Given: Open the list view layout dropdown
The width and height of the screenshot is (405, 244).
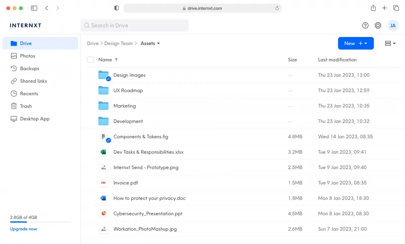Looking at the screenshot, I should (390, 44).
